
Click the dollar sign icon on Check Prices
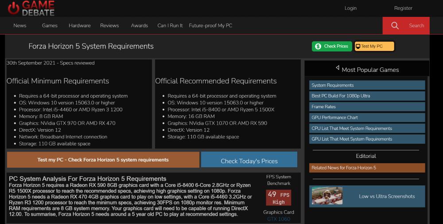pos(318,47)
